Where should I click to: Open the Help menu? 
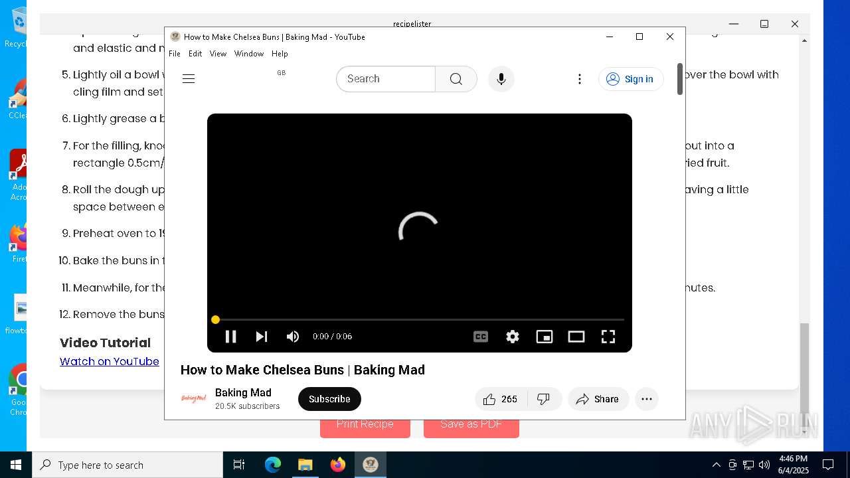pyautogui.click(x=280, y=54)
